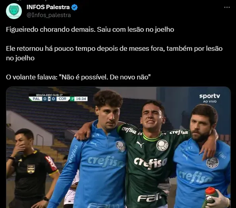The image size is (236, 208).
Task: Select the tweet line starting 'Figueiredo chorando demais'
Action: tap(90, 29)
